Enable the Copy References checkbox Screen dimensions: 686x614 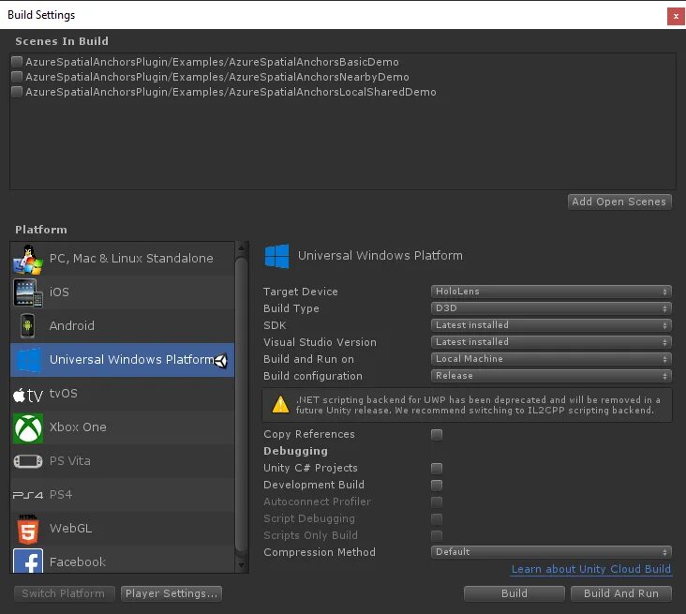point(437,435)
